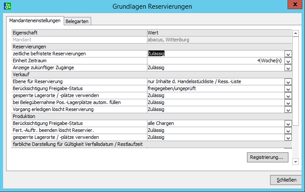Image resolution: width=305 pixels, height=192 pixels.
Task: Click the Eigenschaft column header
Action: 79,33
